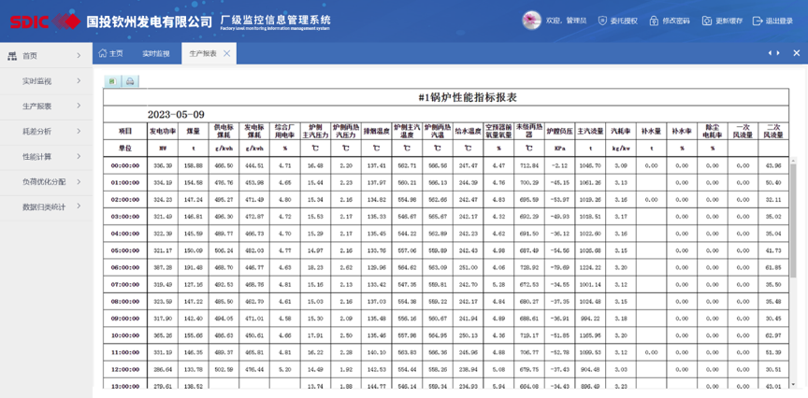808x398 pixels.
Task: Click the 退出登录 link
Action: pos(779,21)
